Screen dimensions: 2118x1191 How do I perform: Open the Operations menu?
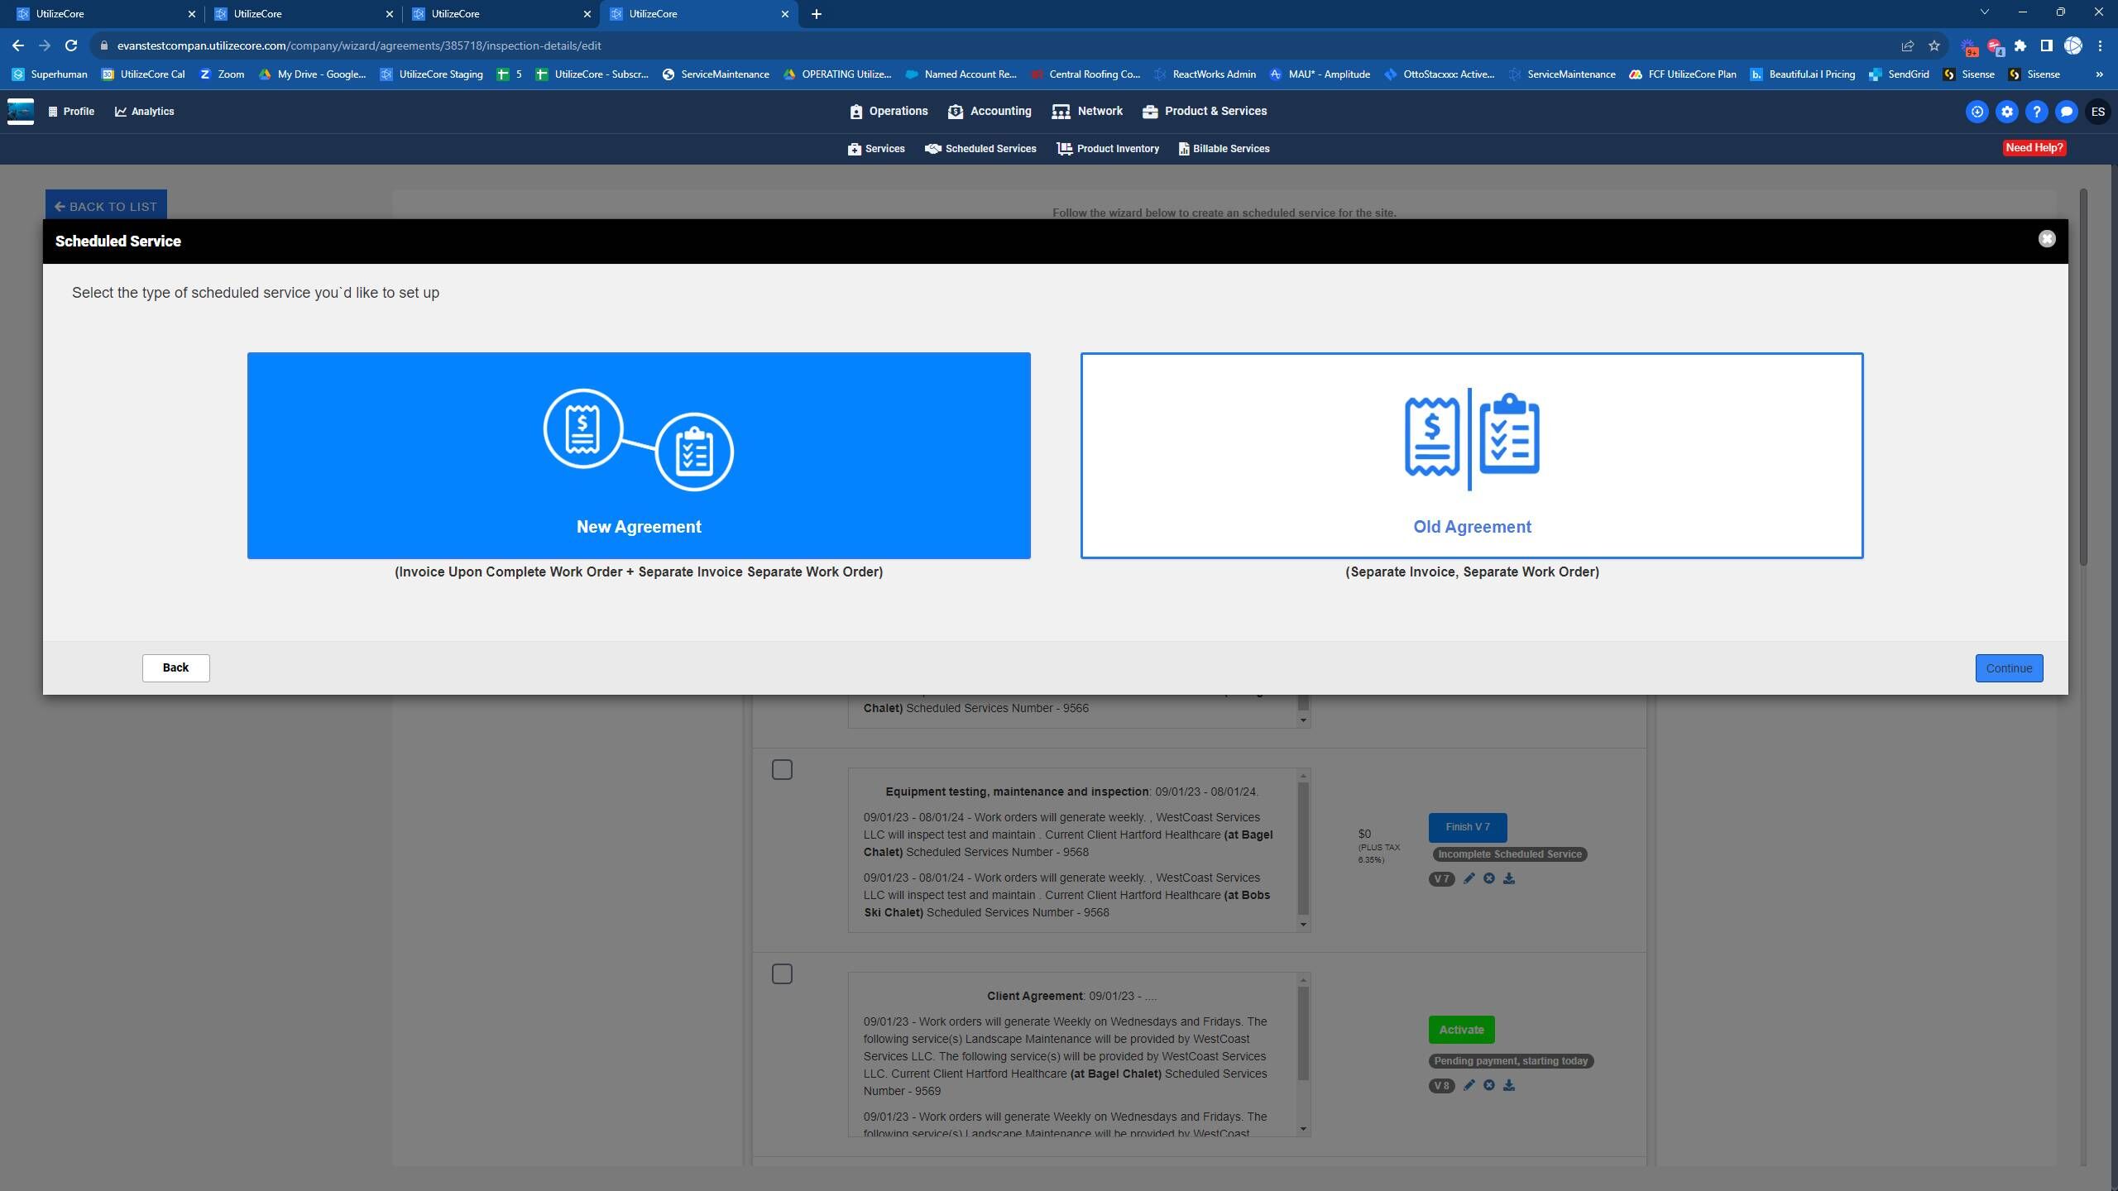[889, 112]
